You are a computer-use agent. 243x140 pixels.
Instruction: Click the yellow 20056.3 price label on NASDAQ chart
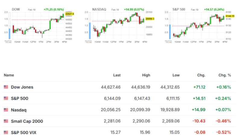(150, 19)
